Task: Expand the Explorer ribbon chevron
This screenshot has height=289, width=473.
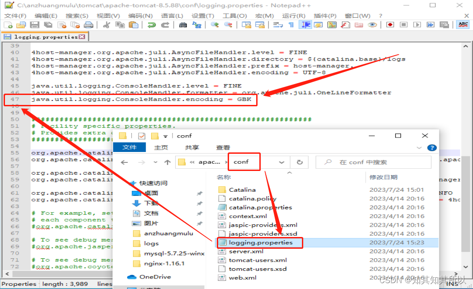Action: click(x=419, y=147)
